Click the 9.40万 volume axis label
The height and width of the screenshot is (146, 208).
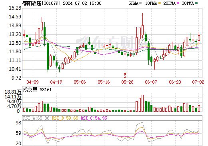[14, 102]
